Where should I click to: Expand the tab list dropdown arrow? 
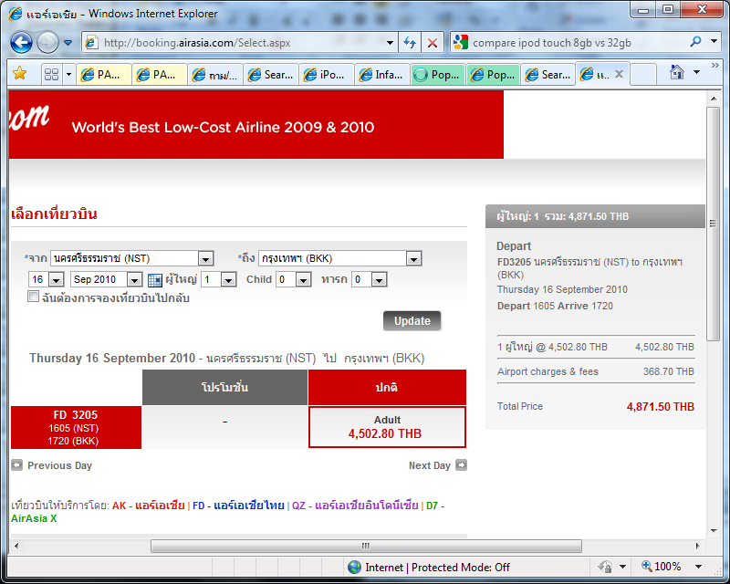point(69,74)
